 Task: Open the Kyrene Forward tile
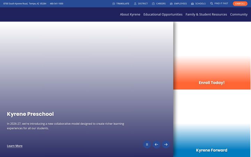coord(212,124)
